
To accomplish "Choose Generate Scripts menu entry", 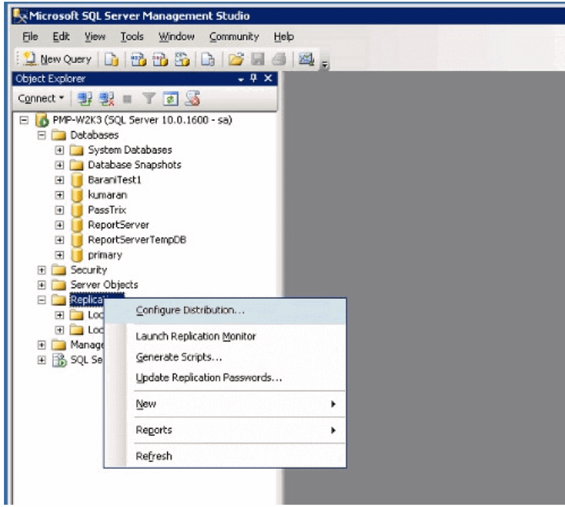I will [225, 357].
